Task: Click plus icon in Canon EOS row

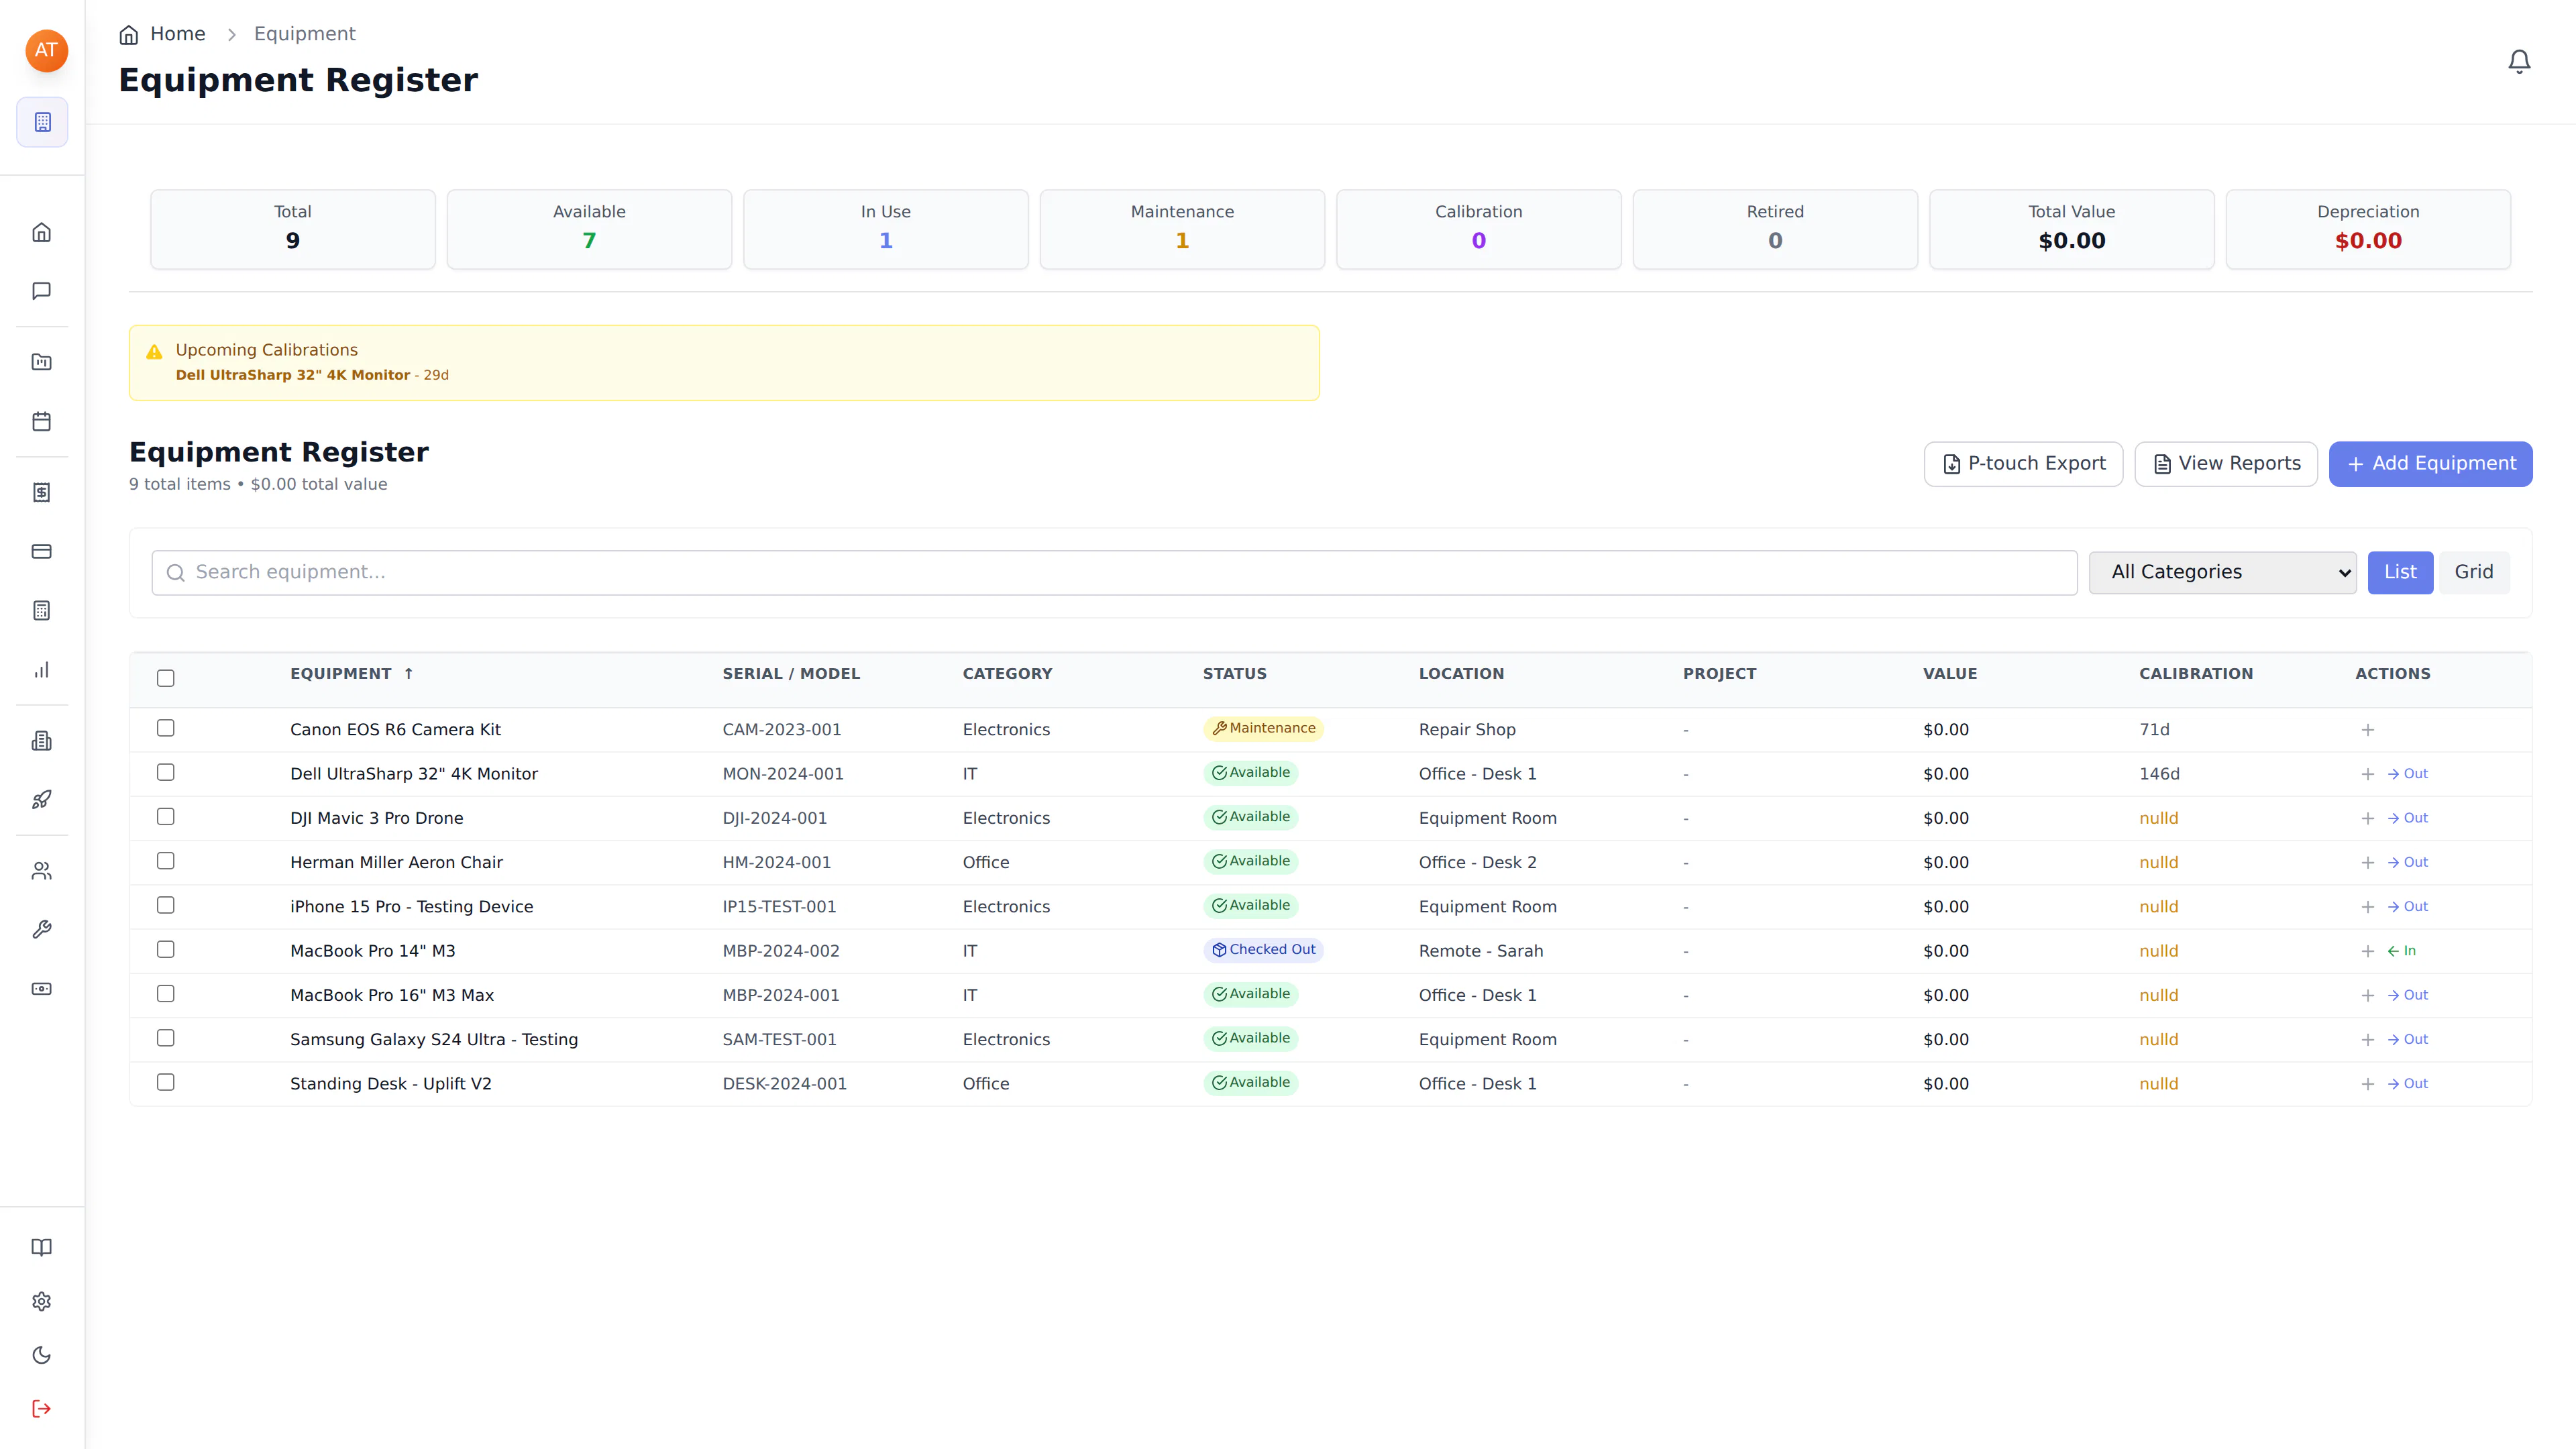Action: click(x=2367, y=730)
